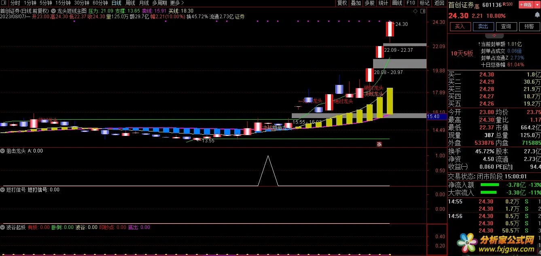Viewport: 541px width, 256px height.
Task: Click the 涨 marker icon on chart
Action: (380, 144)
